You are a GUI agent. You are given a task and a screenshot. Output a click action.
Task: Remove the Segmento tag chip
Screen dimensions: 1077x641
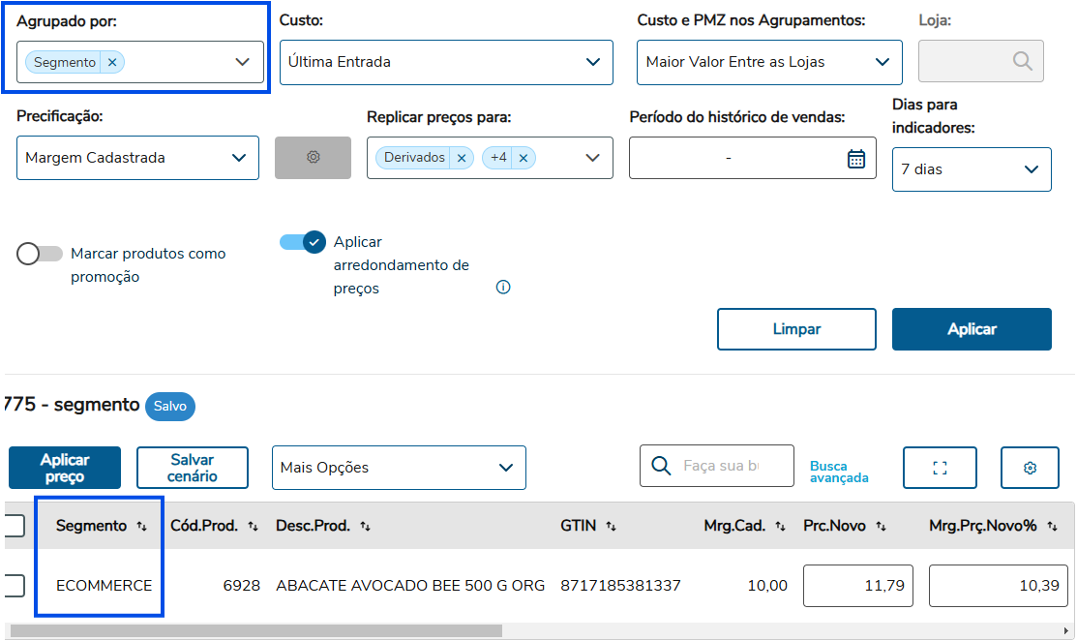click(x=112, y=62)
